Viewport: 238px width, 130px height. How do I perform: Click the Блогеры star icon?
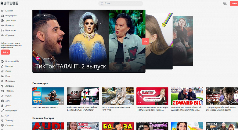click(x=2, y=66)
